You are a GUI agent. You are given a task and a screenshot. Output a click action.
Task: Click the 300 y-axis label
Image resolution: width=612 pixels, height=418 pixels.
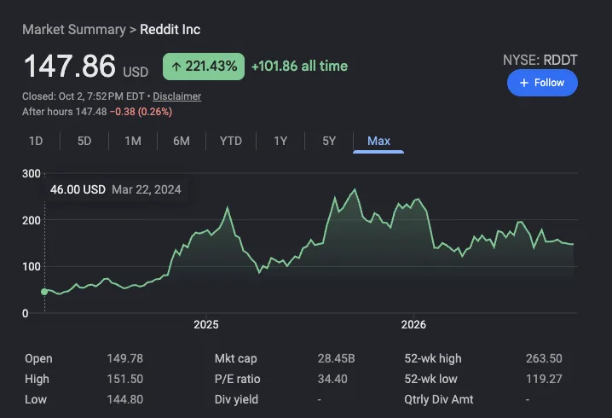(32, 173)
